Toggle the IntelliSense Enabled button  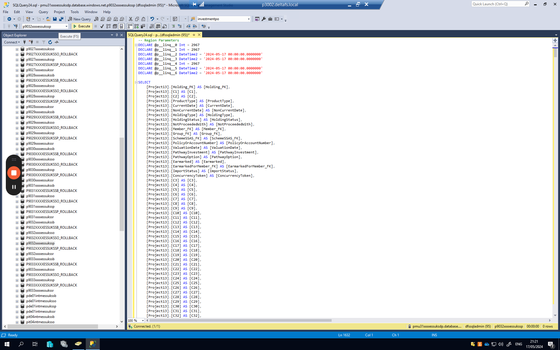121,26
